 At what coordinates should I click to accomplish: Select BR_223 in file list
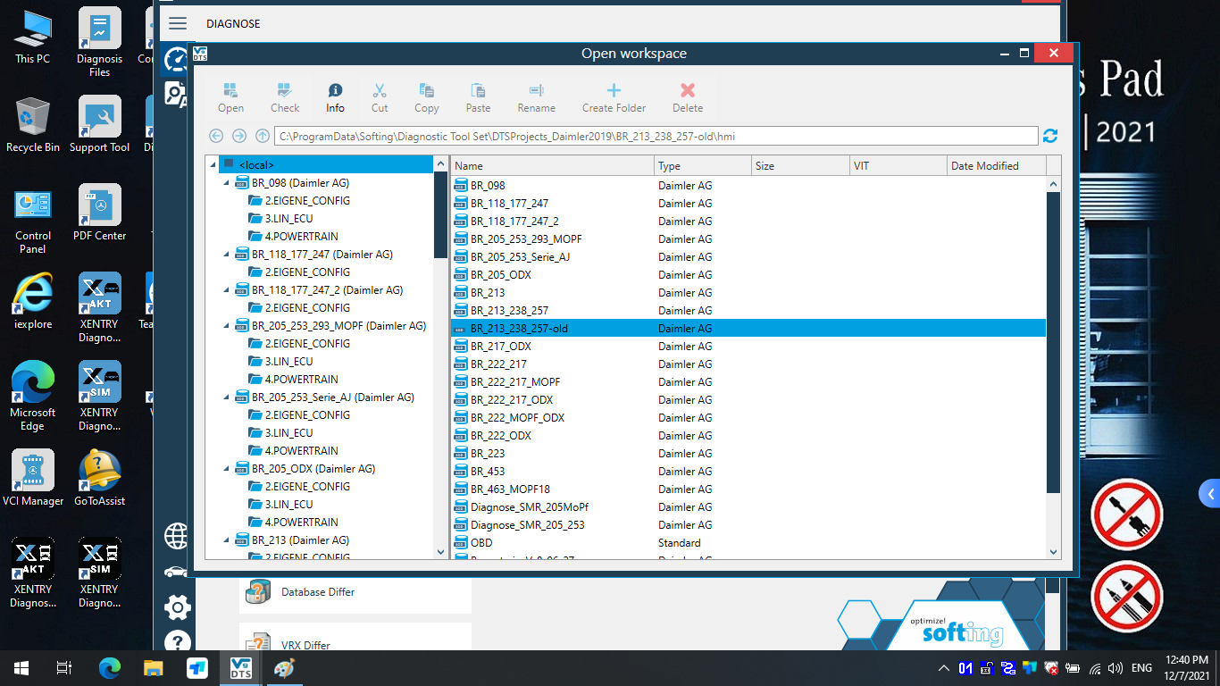click(x=748, y=454)
